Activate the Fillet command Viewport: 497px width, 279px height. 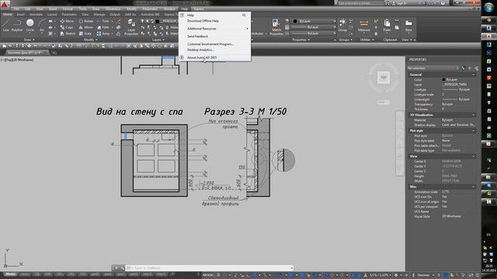tap(103, 28)
